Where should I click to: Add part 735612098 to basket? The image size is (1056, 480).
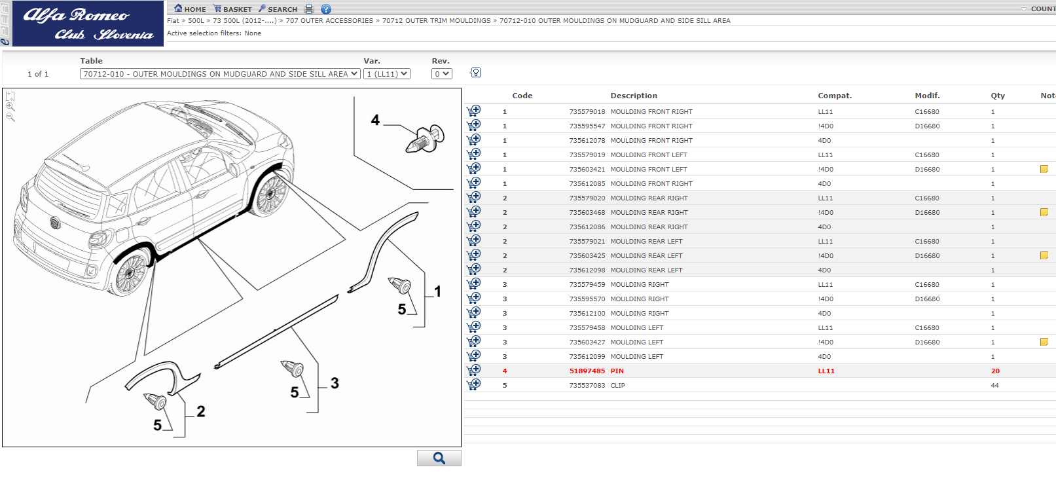point(473,269)
